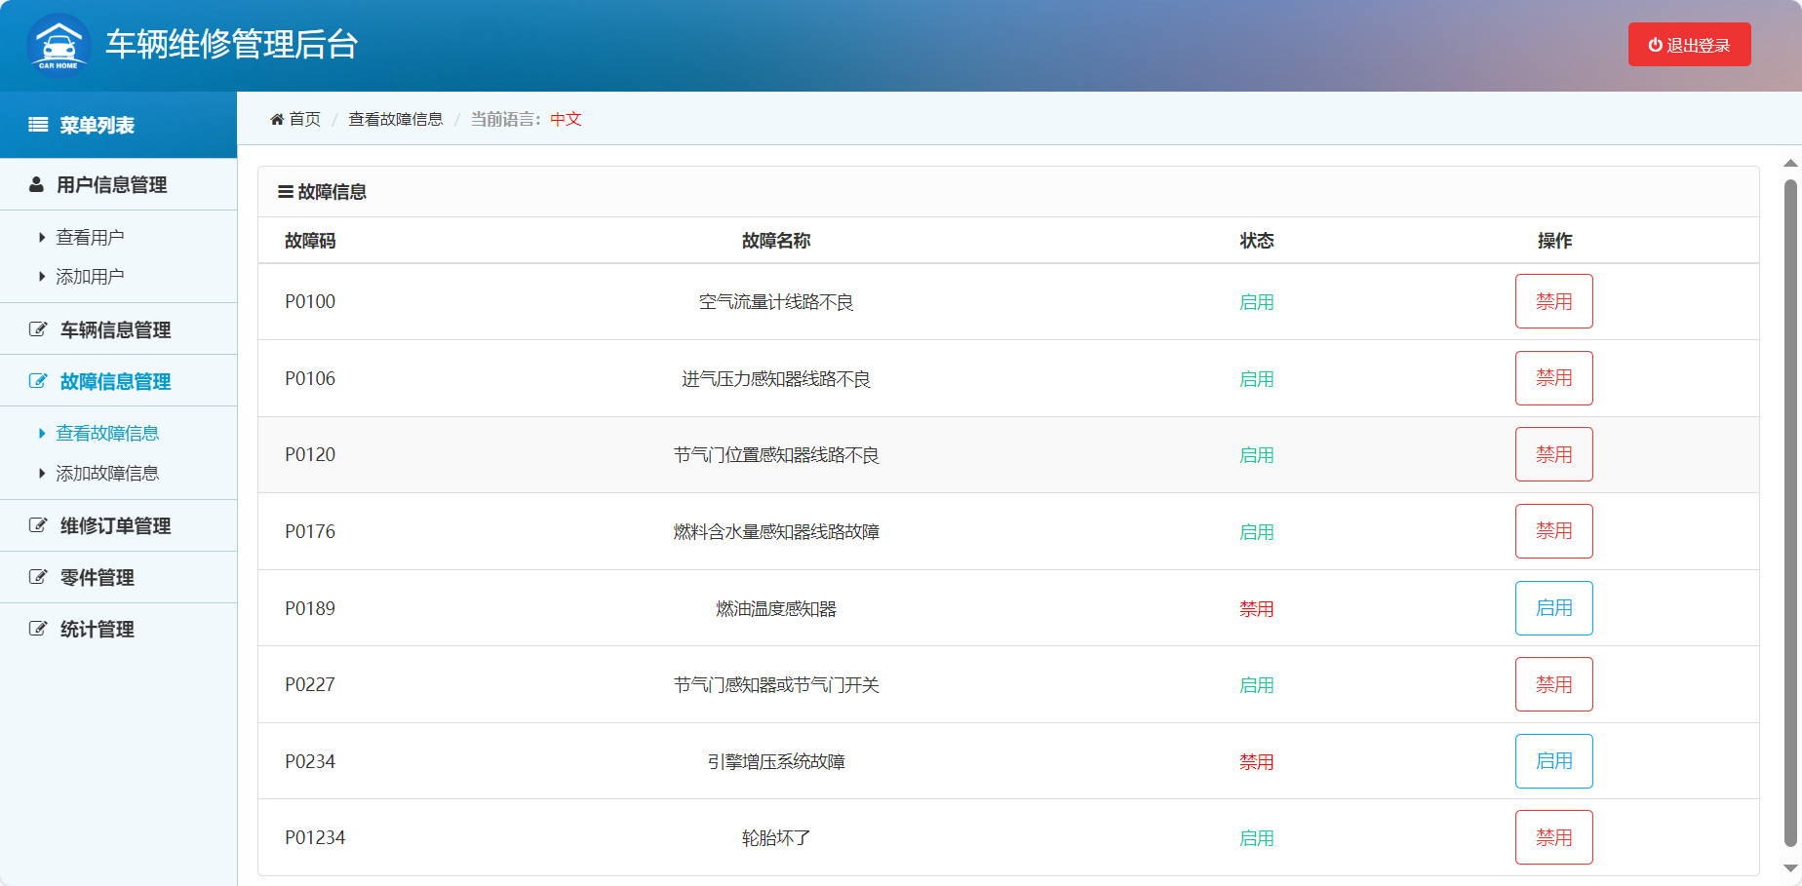Viewport: 1802px width, 886px height.
Task: Click fault code P01234 cell
Action: click(315, 838)
